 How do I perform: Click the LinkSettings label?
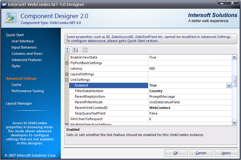(x=80, y=80)
